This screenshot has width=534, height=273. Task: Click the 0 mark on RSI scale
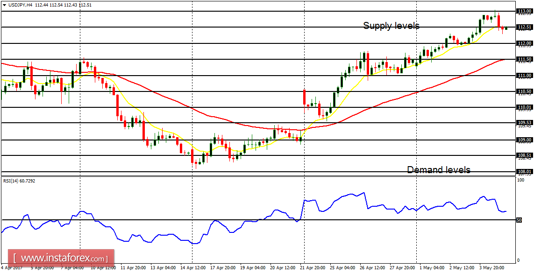pos(519,260)
